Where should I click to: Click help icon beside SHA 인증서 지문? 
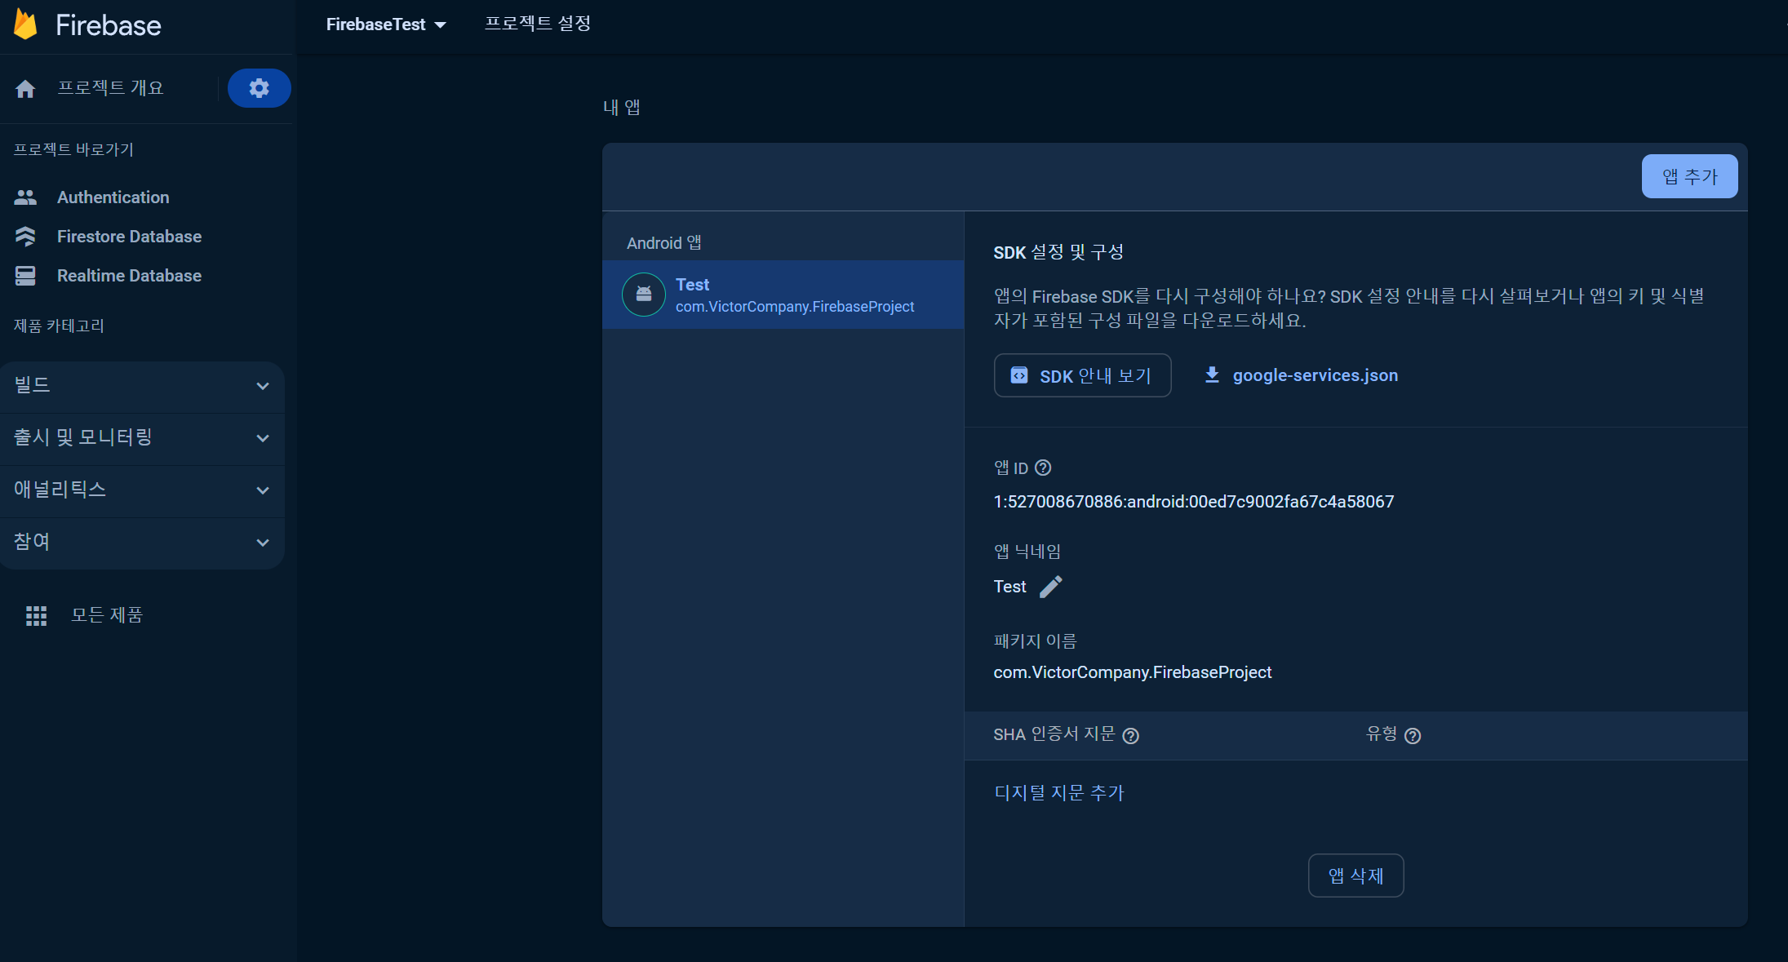(x=1130, y=735)
